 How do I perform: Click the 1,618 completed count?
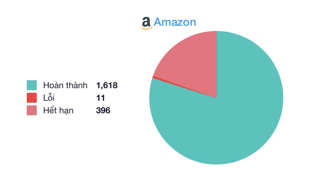[107, 85]
